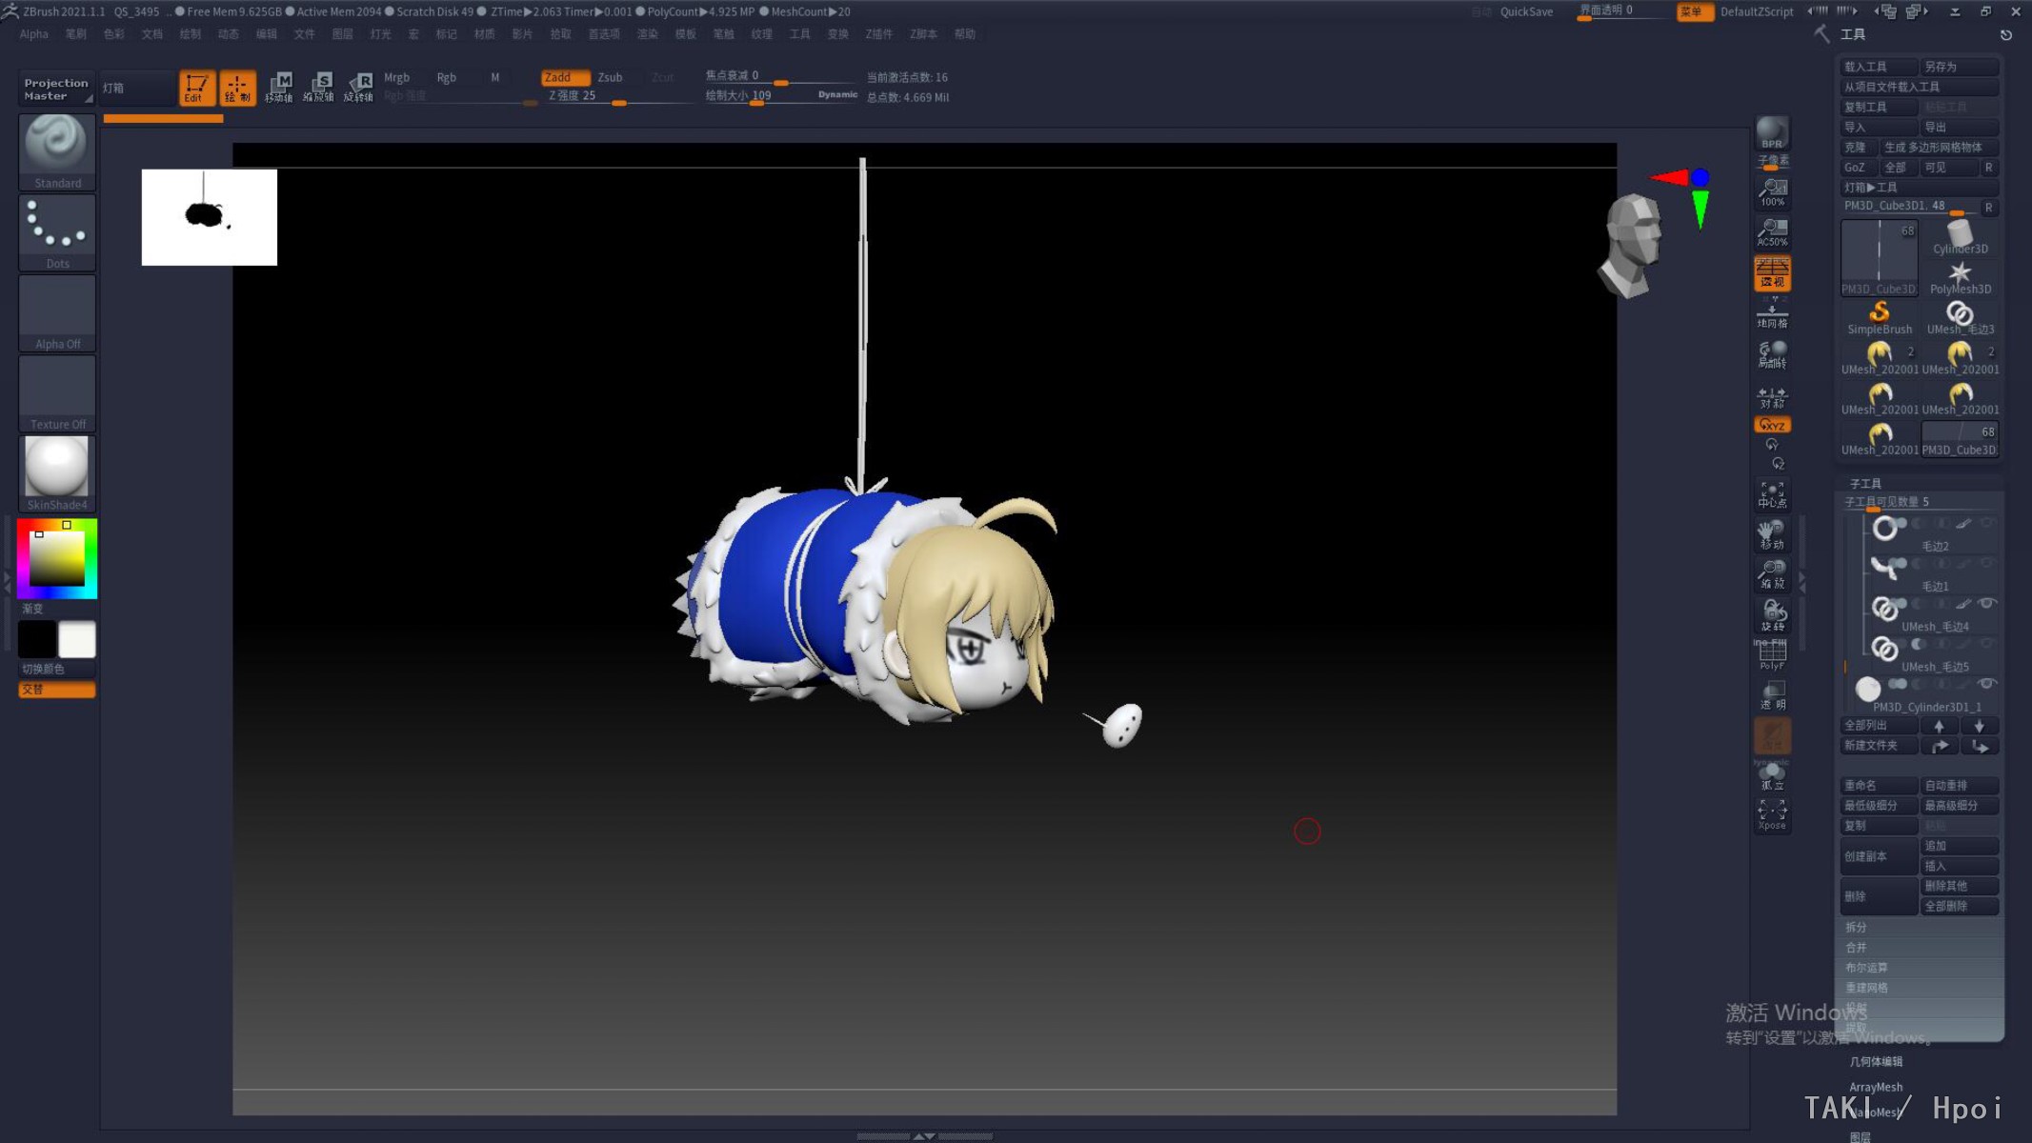2032x1143 pixels.
Task: Select the UMesh_毛边3 tool thumbnail
Action: (x=1960, y=317)
